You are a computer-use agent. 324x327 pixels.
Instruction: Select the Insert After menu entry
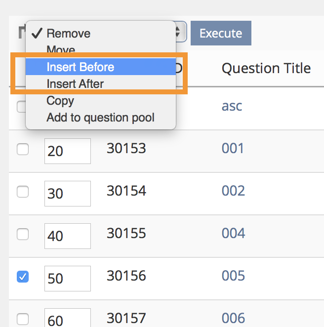point(75,83)
